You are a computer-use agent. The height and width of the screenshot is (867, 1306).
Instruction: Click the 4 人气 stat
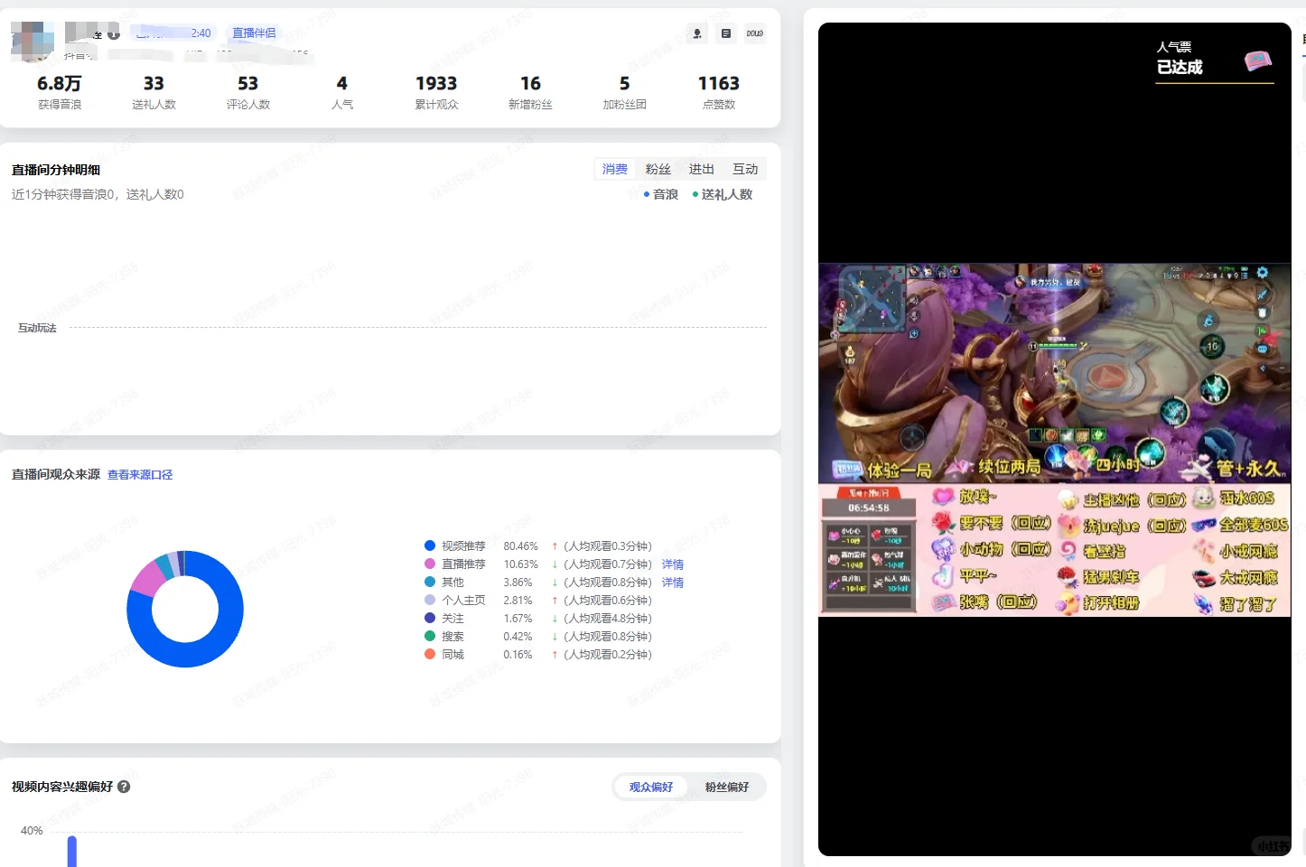coord(342,91)
